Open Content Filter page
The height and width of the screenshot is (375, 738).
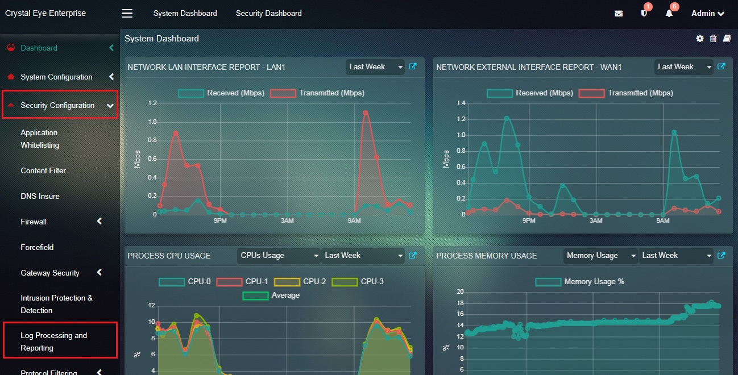tap(43, 170)
